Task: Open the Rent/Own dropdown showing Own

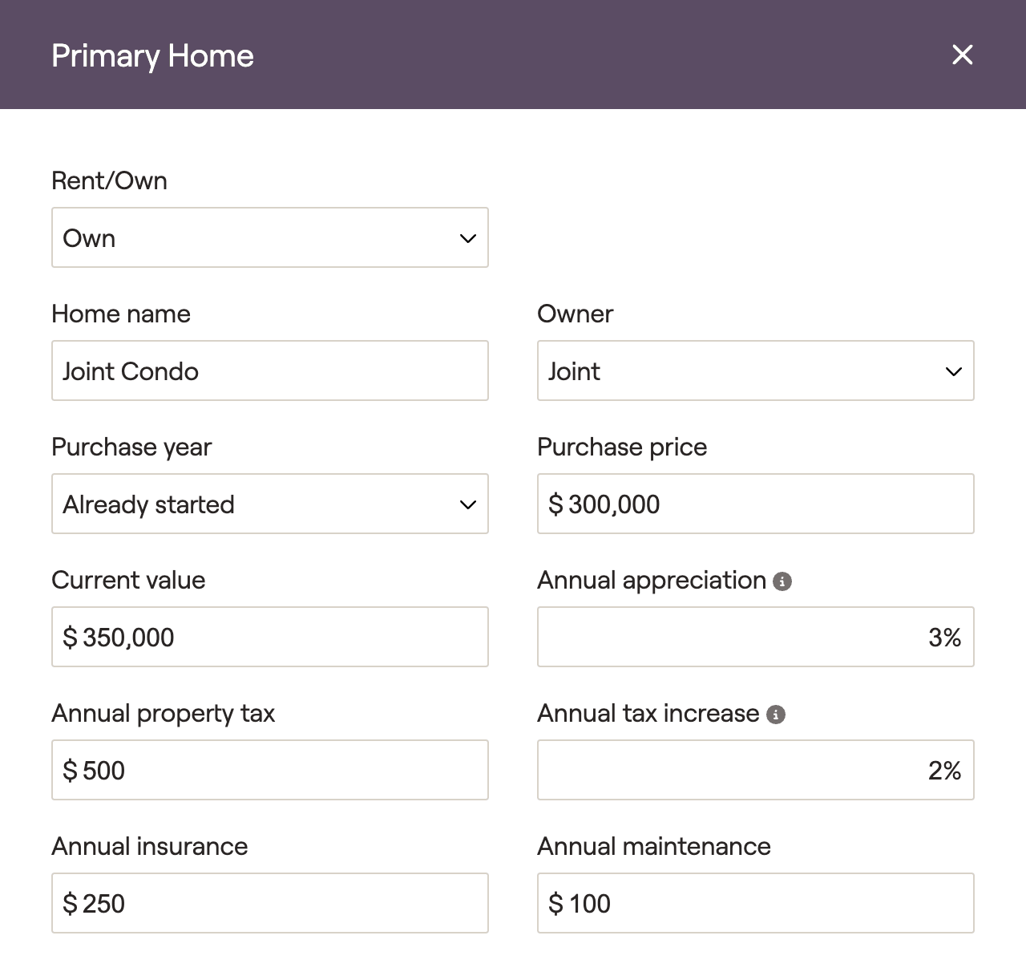Action: pos(269,238)
